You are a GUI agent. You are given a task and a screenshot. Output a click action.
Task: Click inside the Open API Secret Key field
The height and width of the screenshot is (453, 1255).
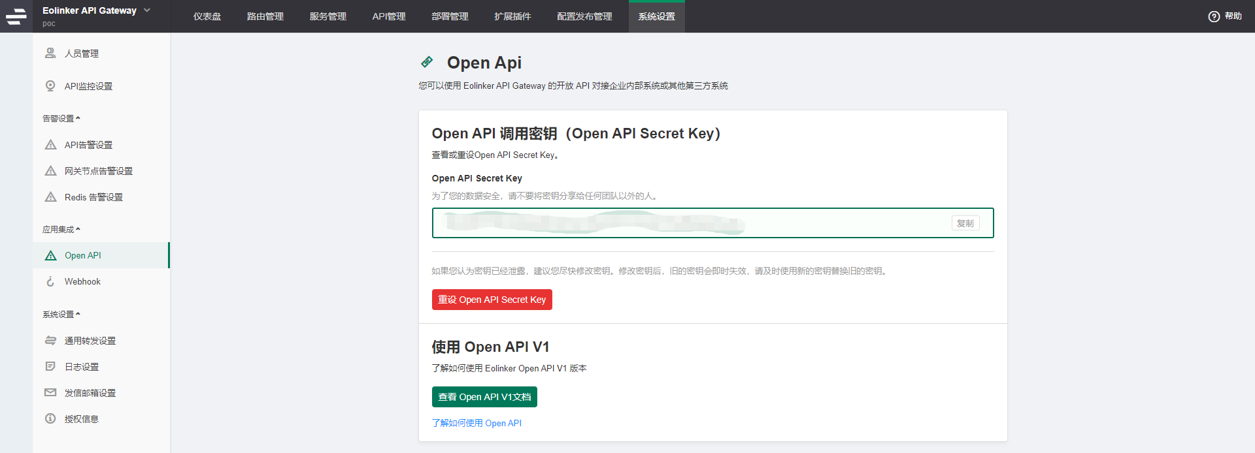click(x=712, y=223)
